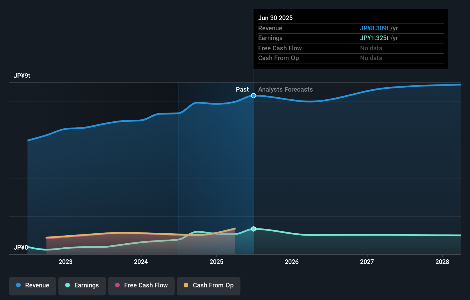Toggle the Revenue series visibility
The height and width of the screenshot is (300, 470).
coord(32,286)
